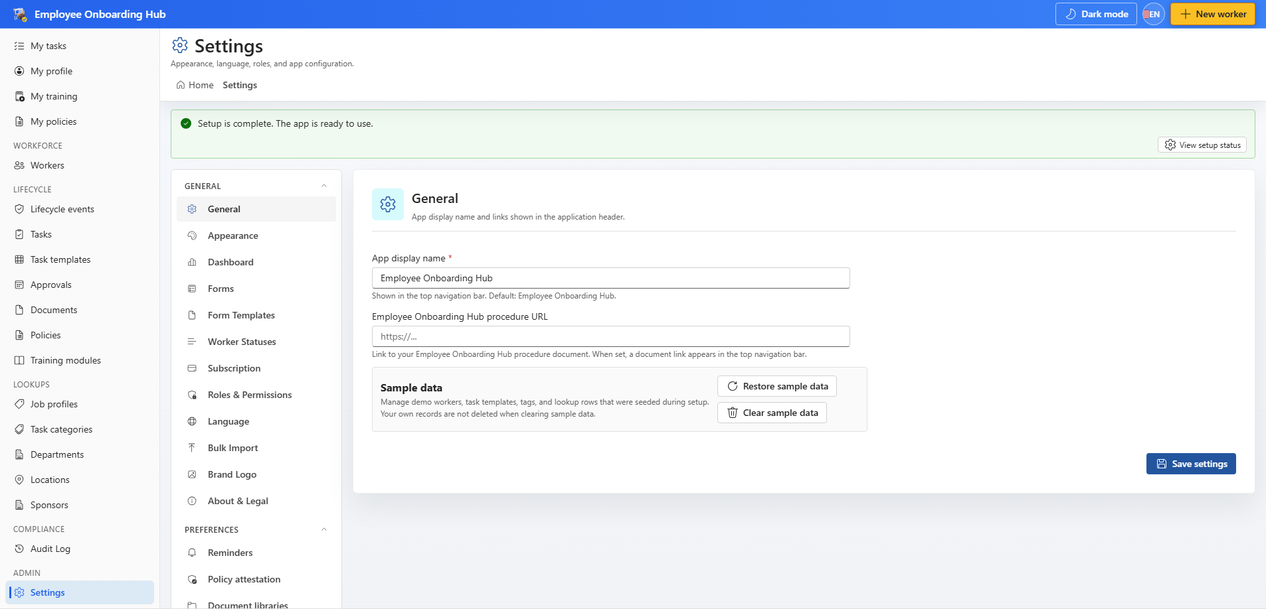The width and height of the screenshot is (1266, 609).
Task: Toggle Dark mode
Action: click(x=1096, y=14)
